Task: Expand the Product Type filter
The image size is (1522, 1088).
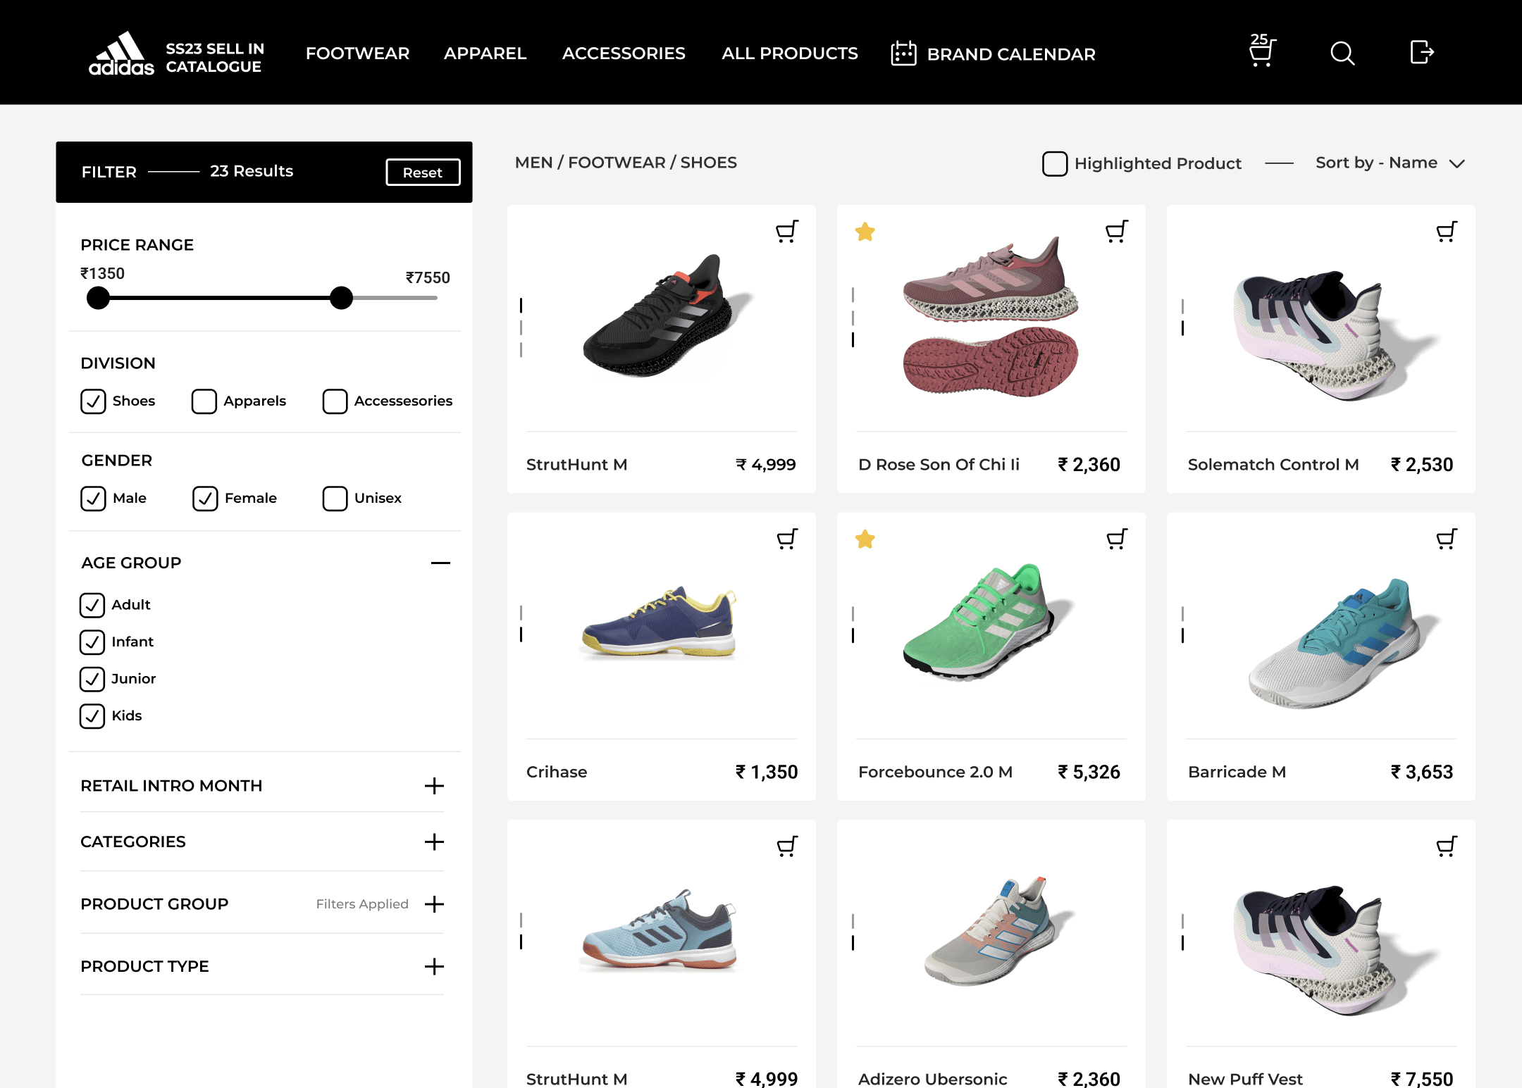Action: coord(434,967)
